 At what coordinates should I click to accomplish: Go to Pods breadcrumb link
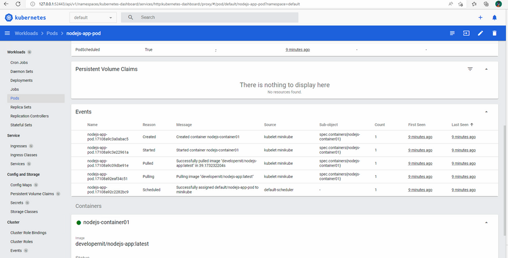53,33
